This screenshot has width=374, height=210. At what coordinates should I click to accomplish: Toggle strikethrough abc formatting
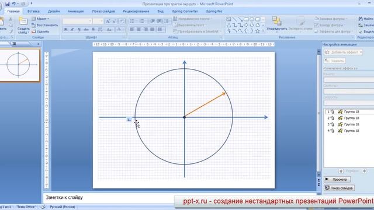point(86,30)
